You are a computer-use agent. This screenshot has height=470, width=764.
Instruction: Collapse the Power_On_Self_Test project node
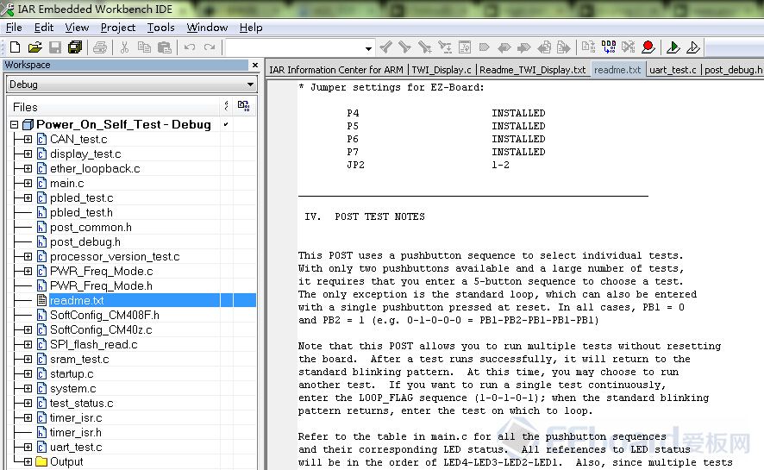[x=14, y=125]
